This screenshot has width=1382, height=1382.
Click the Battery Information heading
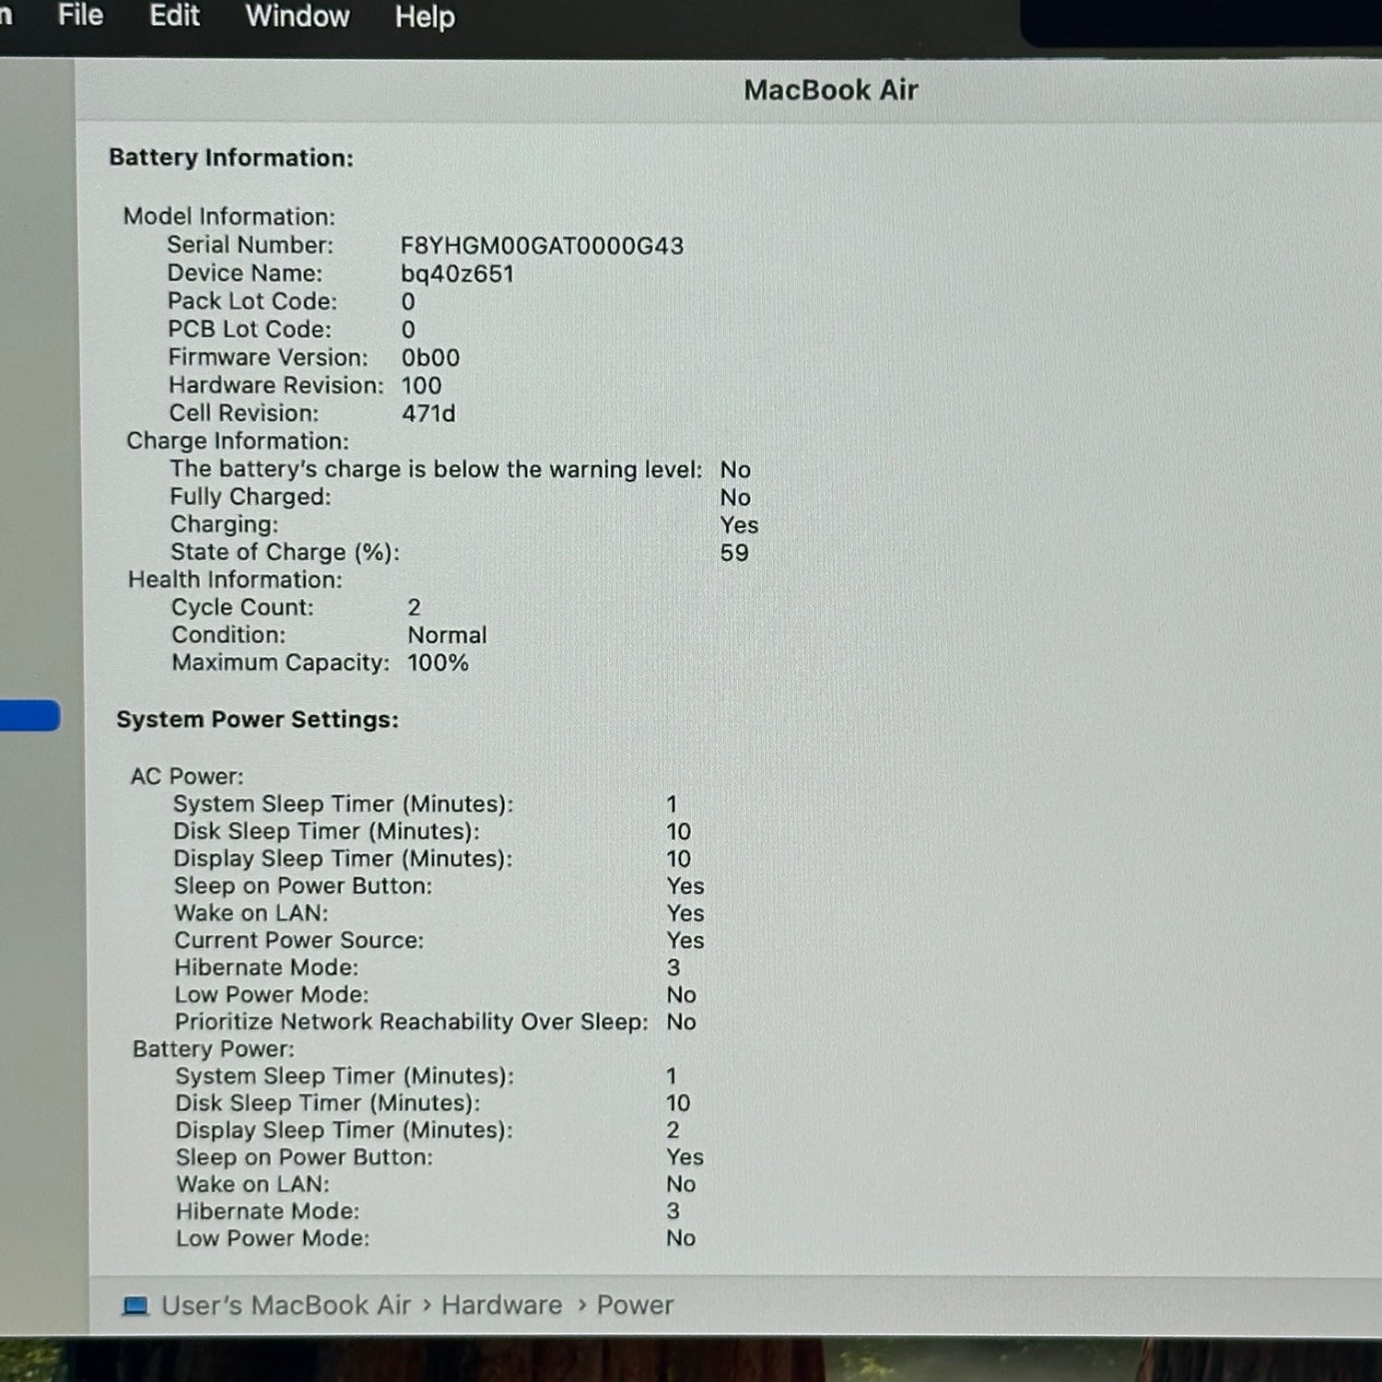[x=231, y=158]
